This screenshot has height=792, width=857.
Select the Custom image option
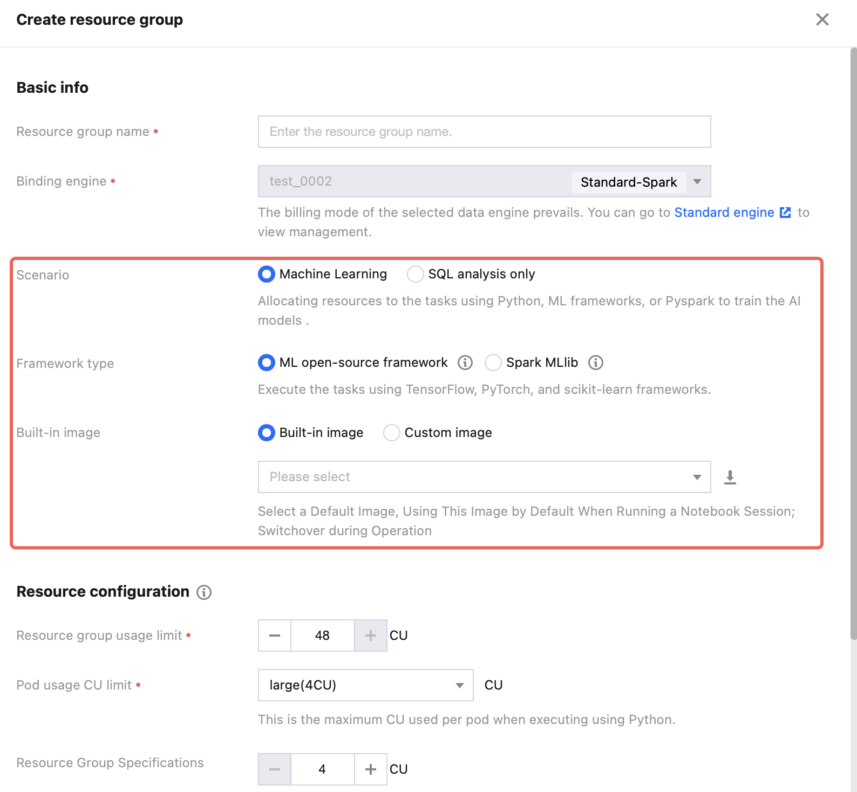point(392,433)
